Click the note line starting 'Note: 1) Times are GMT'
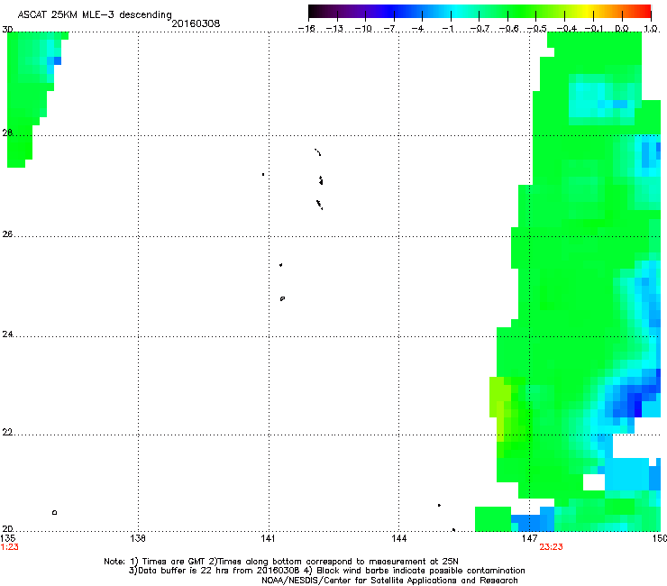667x586 pixels. pos(281,562)
